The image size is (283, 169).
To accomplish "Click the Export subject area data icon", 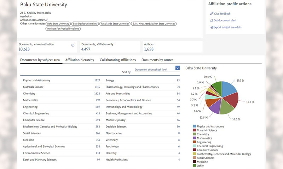I will [211, 27].
